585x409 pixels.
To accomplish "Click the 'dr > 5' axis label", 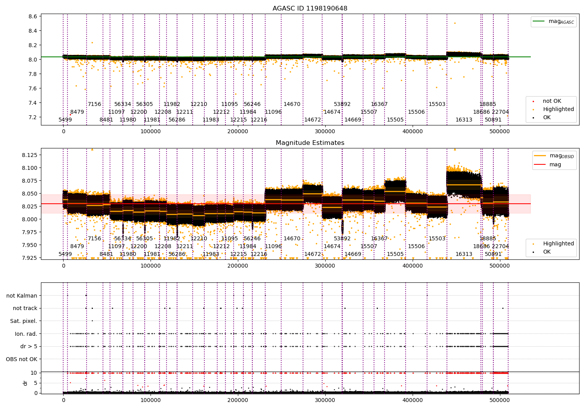I will coord(29,346).
